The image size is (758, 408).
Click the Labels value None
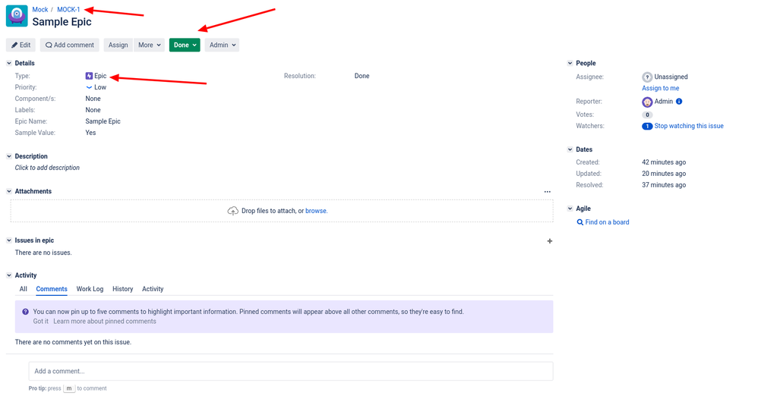pos(93,110)
